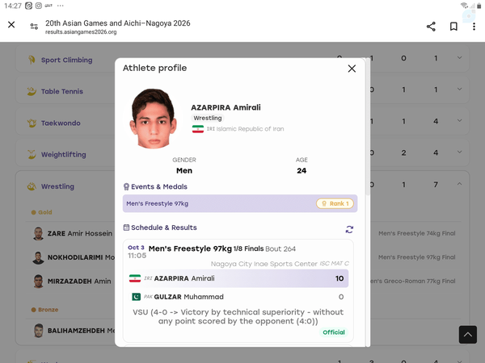Click the Schedule & Results calendar icon
Viewport: 485px width, 363px height.
pos(126,227)
